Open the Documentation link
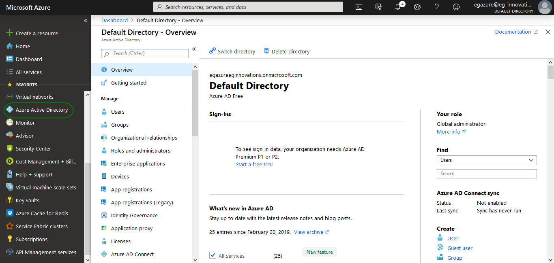 tap(516, 32)
